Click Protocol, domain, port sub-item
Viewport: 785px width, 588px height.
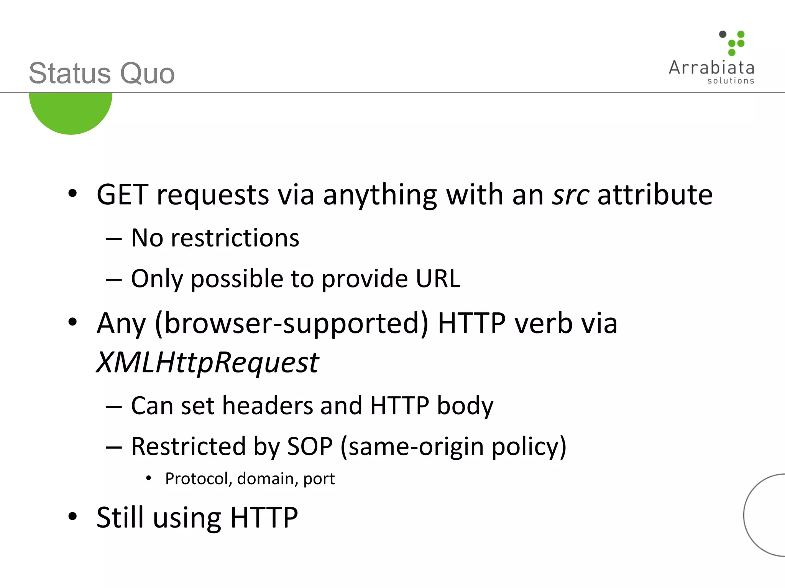(250, 479)
